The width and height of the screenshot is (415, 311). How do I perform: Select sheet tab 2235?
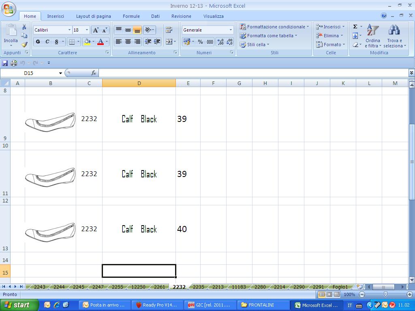[199, 287]
